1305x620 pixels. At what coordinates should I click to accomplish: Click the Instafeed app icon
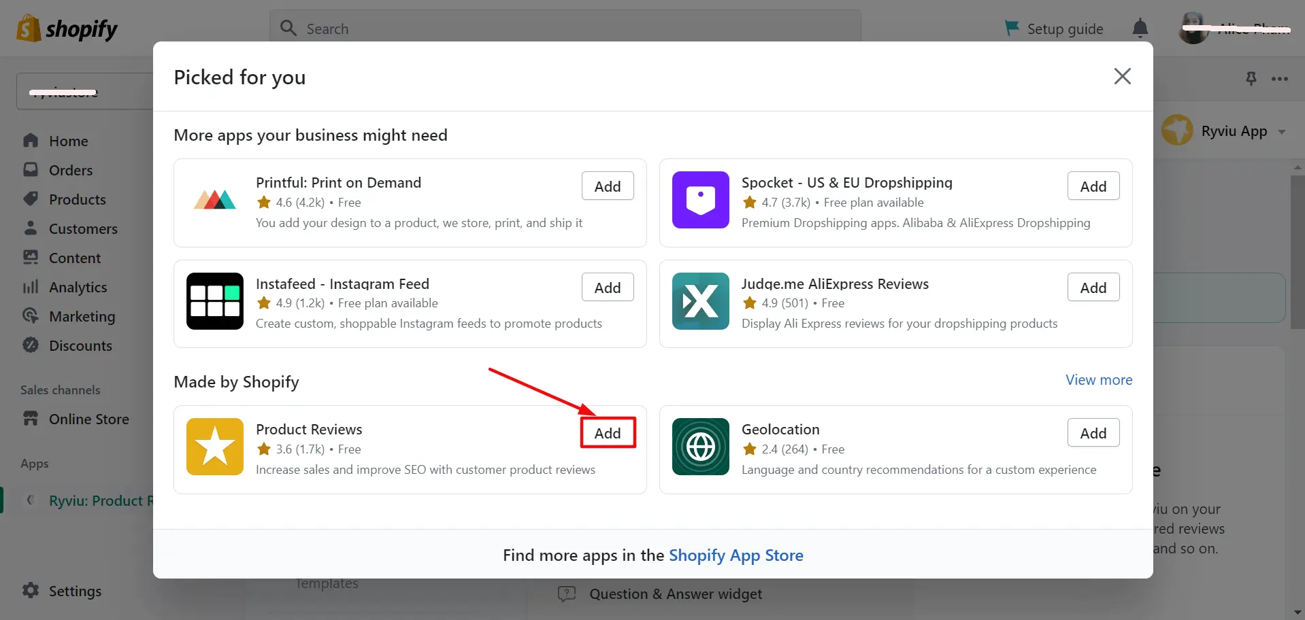pyautogui.click(x=215, y=301)
